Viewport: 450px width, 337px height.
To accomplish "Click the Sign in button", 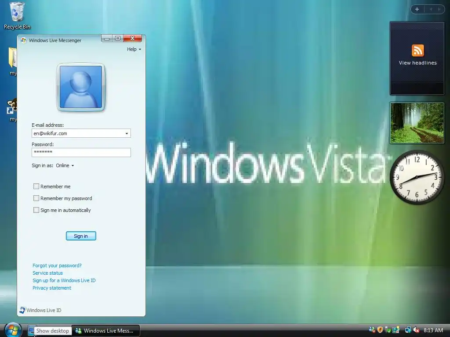I will tap(81, 236).
